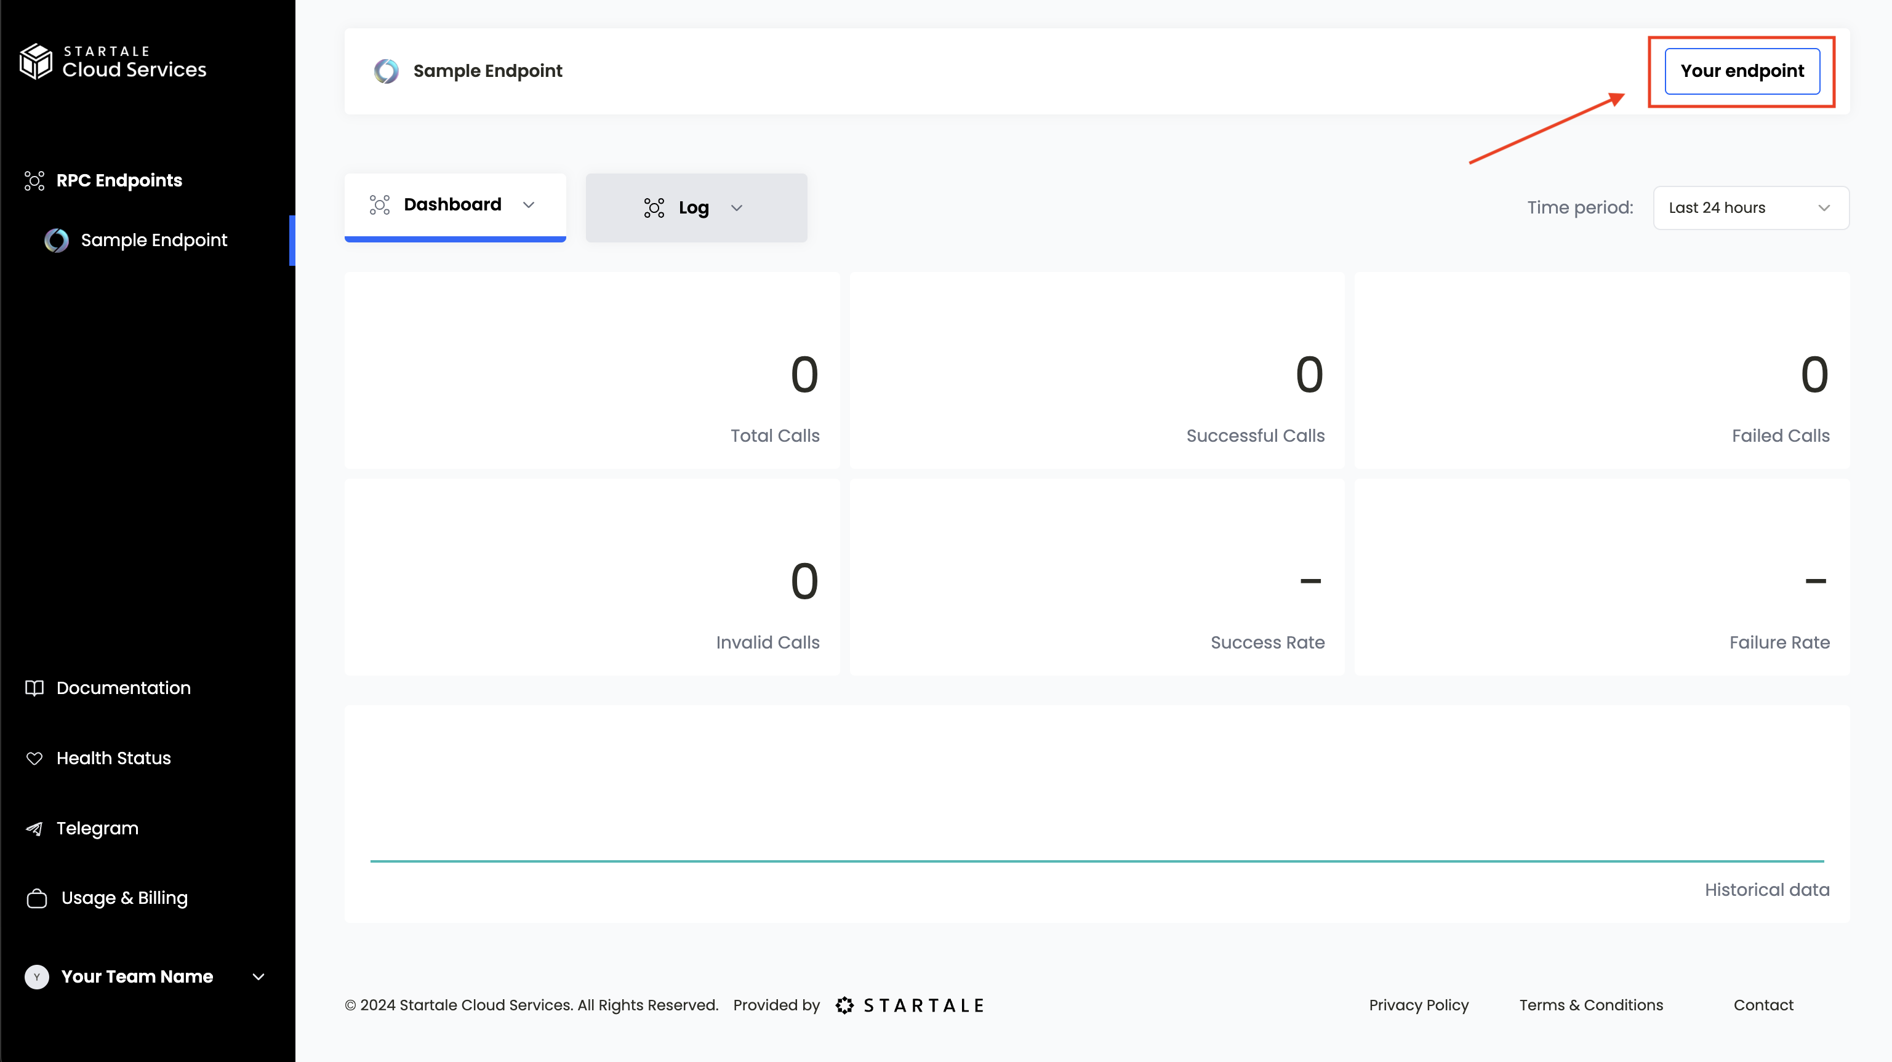
Task: Click the team avatar circle icon
Action: click(37, 977)
